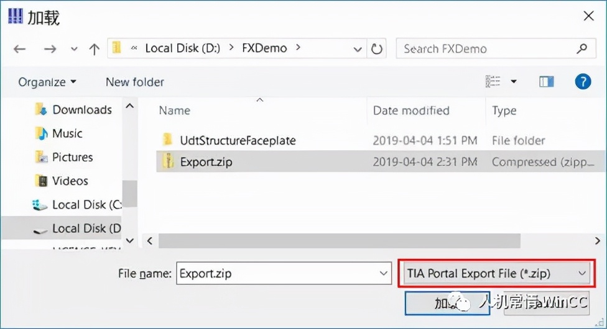The image size is (607, 329).
Task: Go up one folder level
Action: (x=94, y=49)
